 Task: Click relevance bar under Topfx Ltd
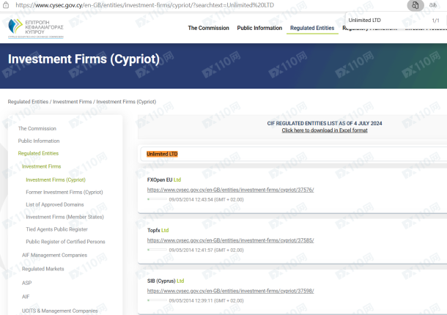pyautogui.click(x=157, y=250)
